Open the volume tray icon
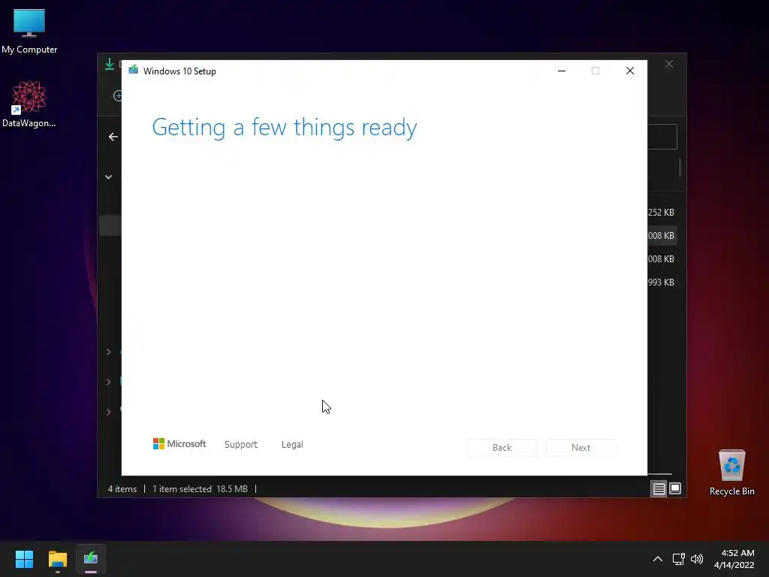769x577 pixels. [696, 559]
